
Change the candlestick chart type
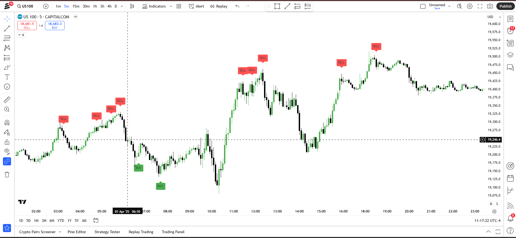(132, 6)
